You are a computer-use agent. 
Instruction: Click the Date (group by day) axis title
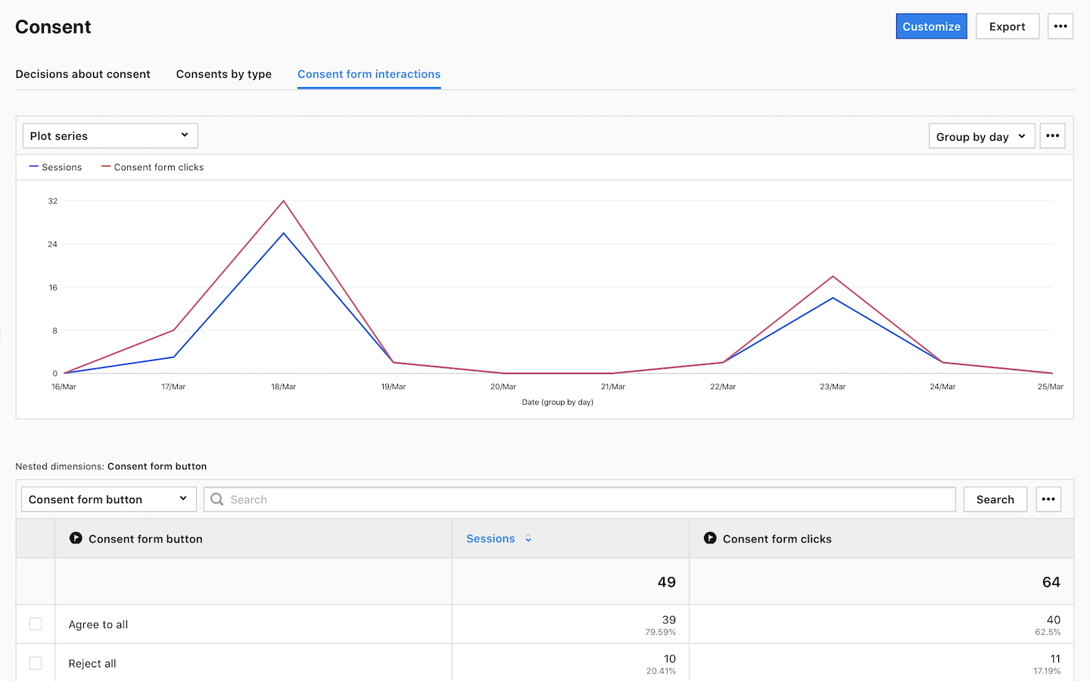click(557, 402)
